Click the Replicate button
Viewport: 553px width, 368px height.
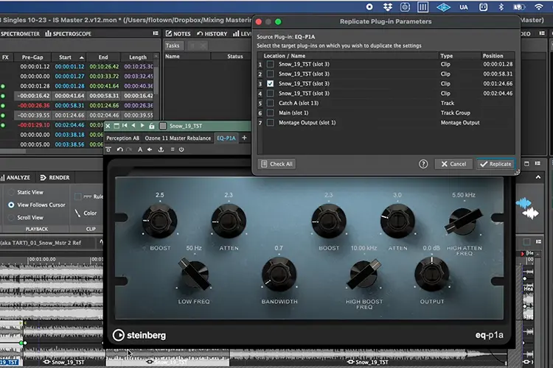tap(495, 163)
